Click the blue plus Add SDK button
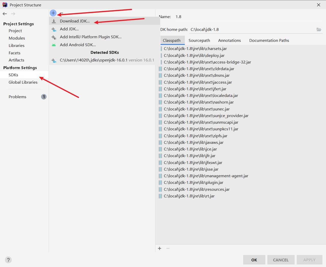This screenshot has width=326, height=267. (x=53, y=13)
